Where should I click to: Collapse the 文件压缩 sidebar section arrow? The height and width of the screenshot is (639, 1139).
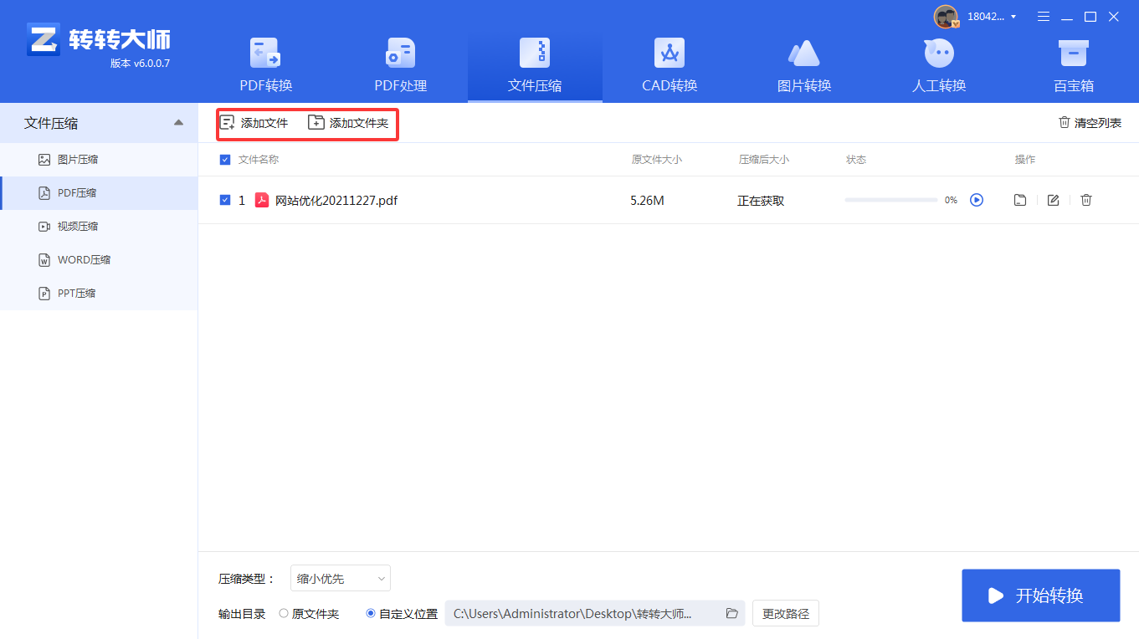coord(178,123)
